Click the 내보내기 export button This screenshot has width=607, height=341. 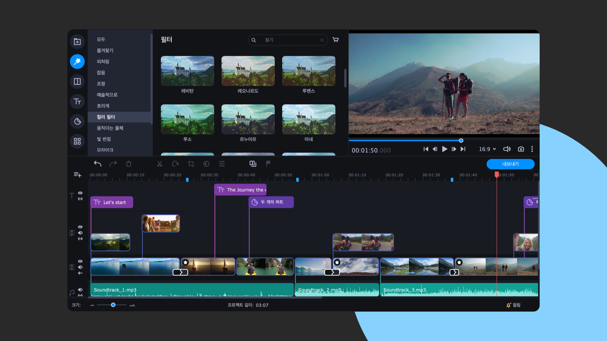[x=510, y=164]
